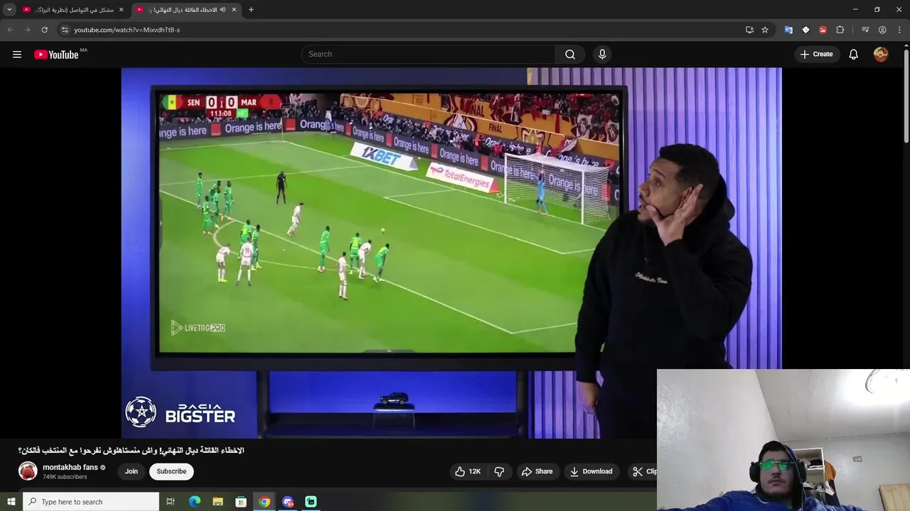Screen dimensions: 910x511
Task: Open Chrome extensions puzzle menu
Action: pos(840,30)
